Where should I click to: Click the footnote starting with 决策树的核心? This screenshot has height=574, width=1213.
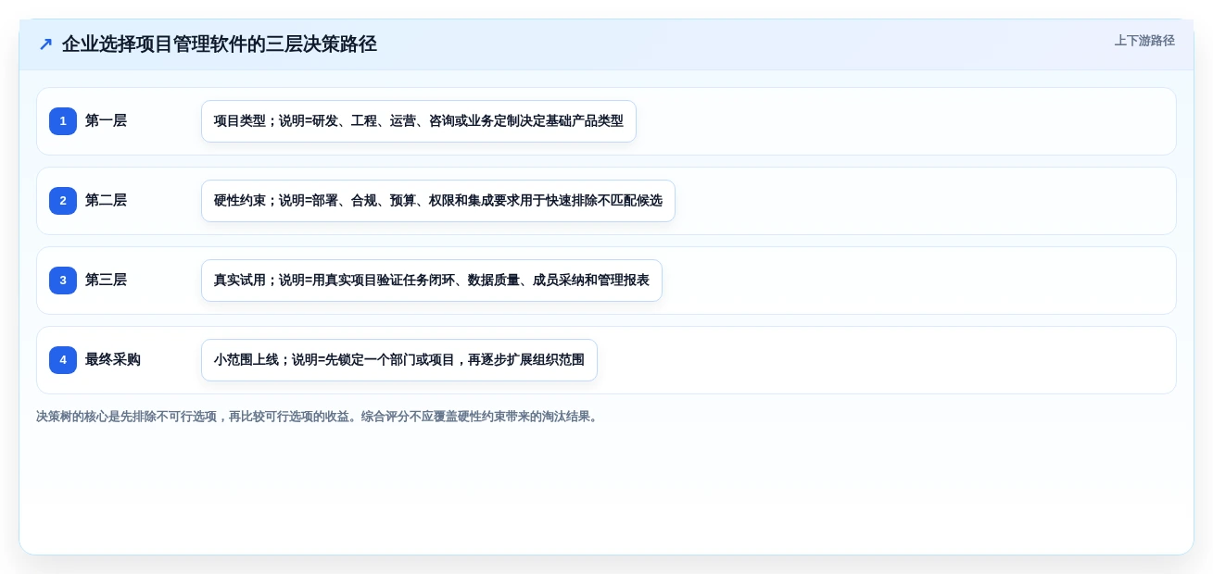[319, 417]
